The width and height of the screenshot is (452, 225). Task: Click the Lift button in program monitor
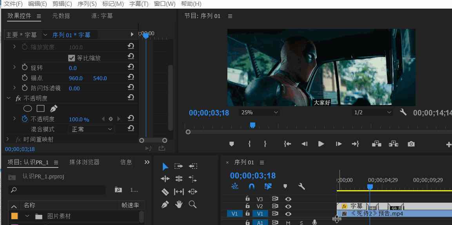[376, 144]
